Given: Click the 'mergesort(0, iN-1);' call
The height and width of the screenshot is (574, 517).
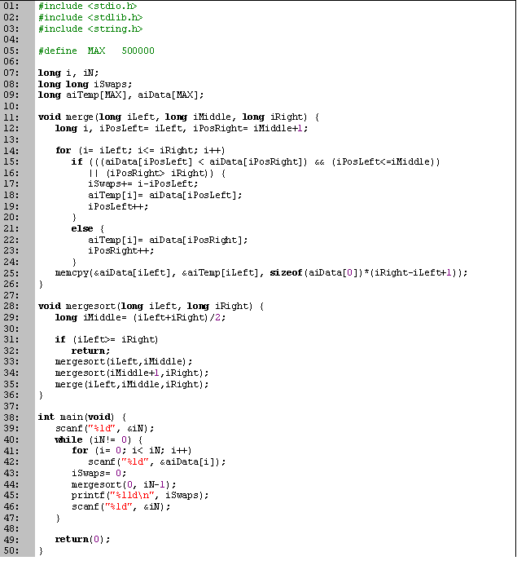Looking at the screenshot, I should (x=124, y=484).
